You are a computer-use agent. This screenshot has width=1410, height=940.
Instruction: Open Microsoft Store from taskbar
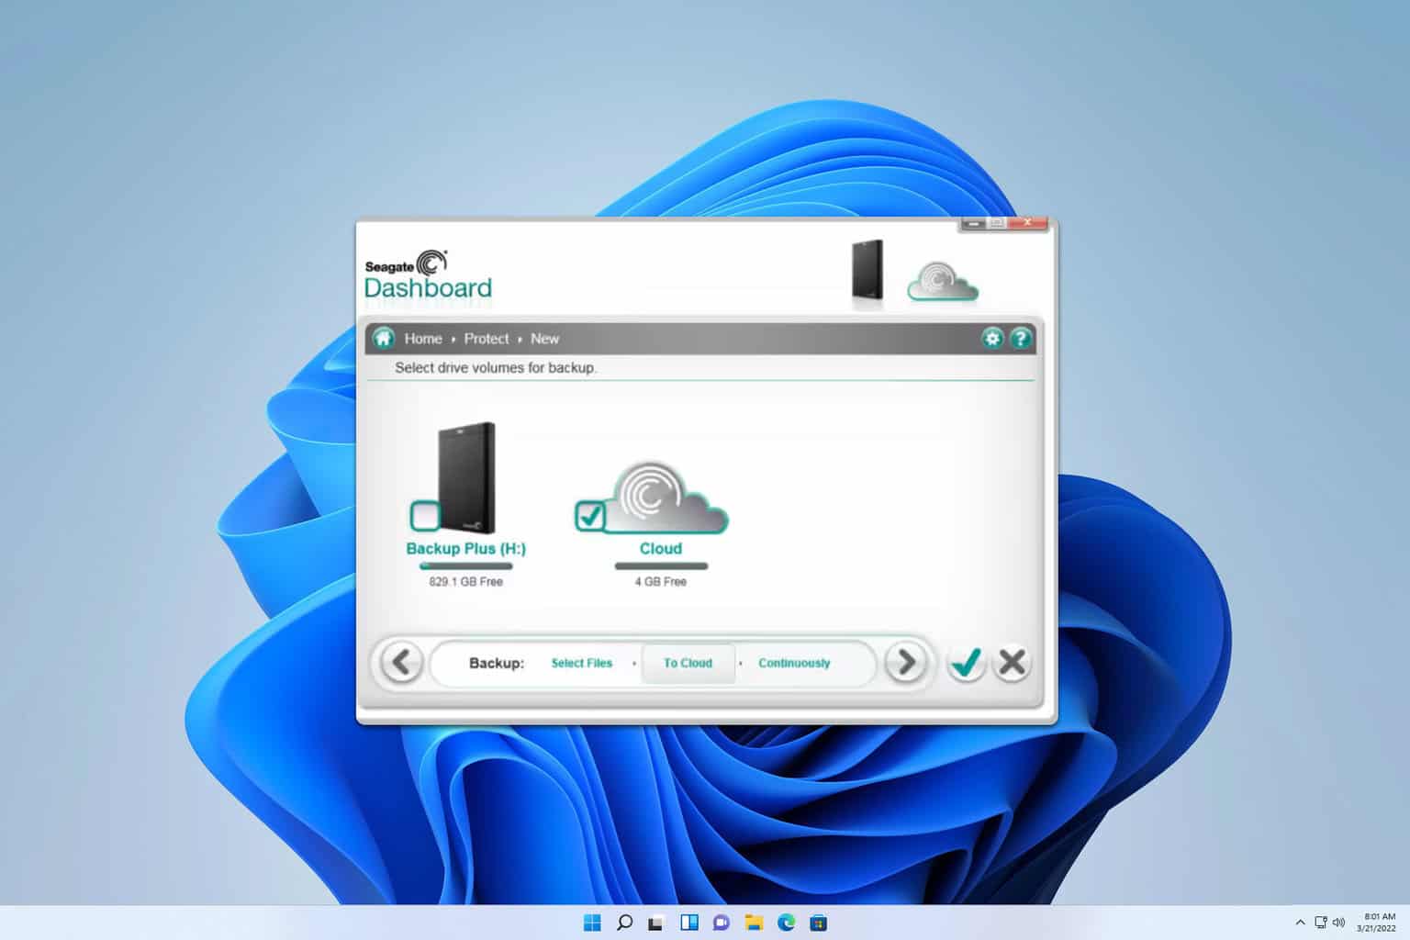point(819,923)
